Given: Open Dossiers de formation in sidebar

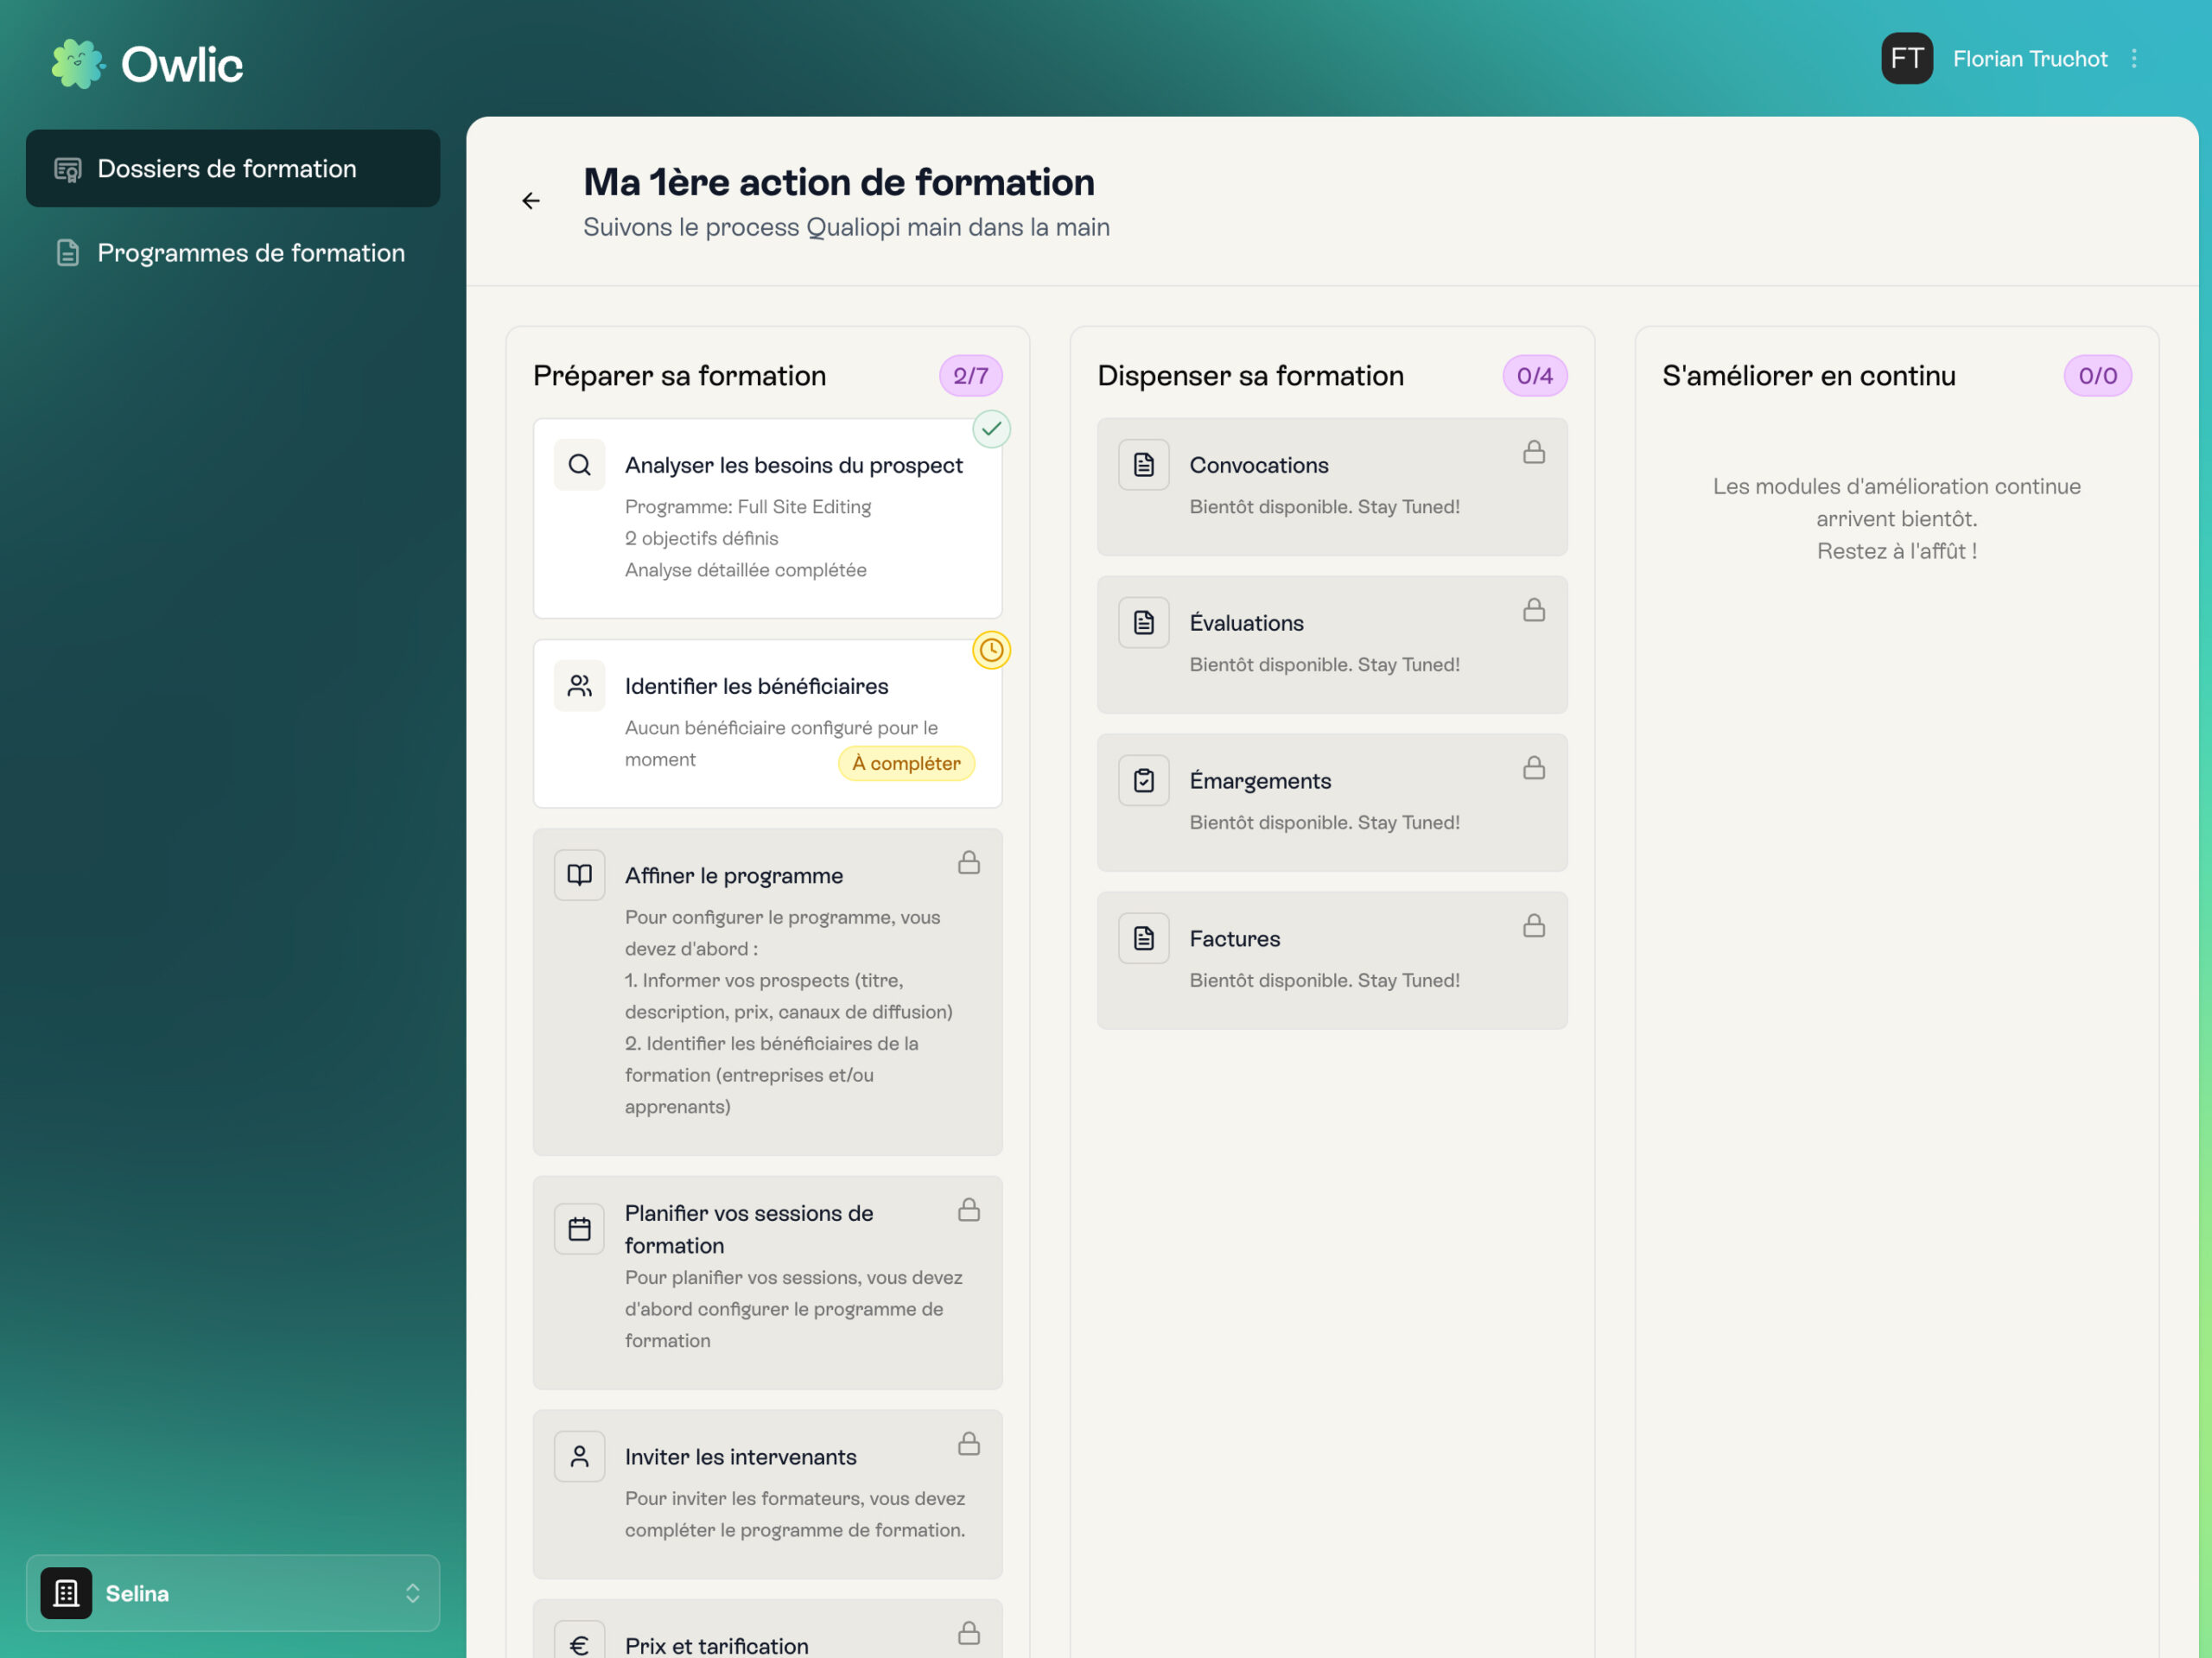Looking at the screenshot, I should click(233, 168).
